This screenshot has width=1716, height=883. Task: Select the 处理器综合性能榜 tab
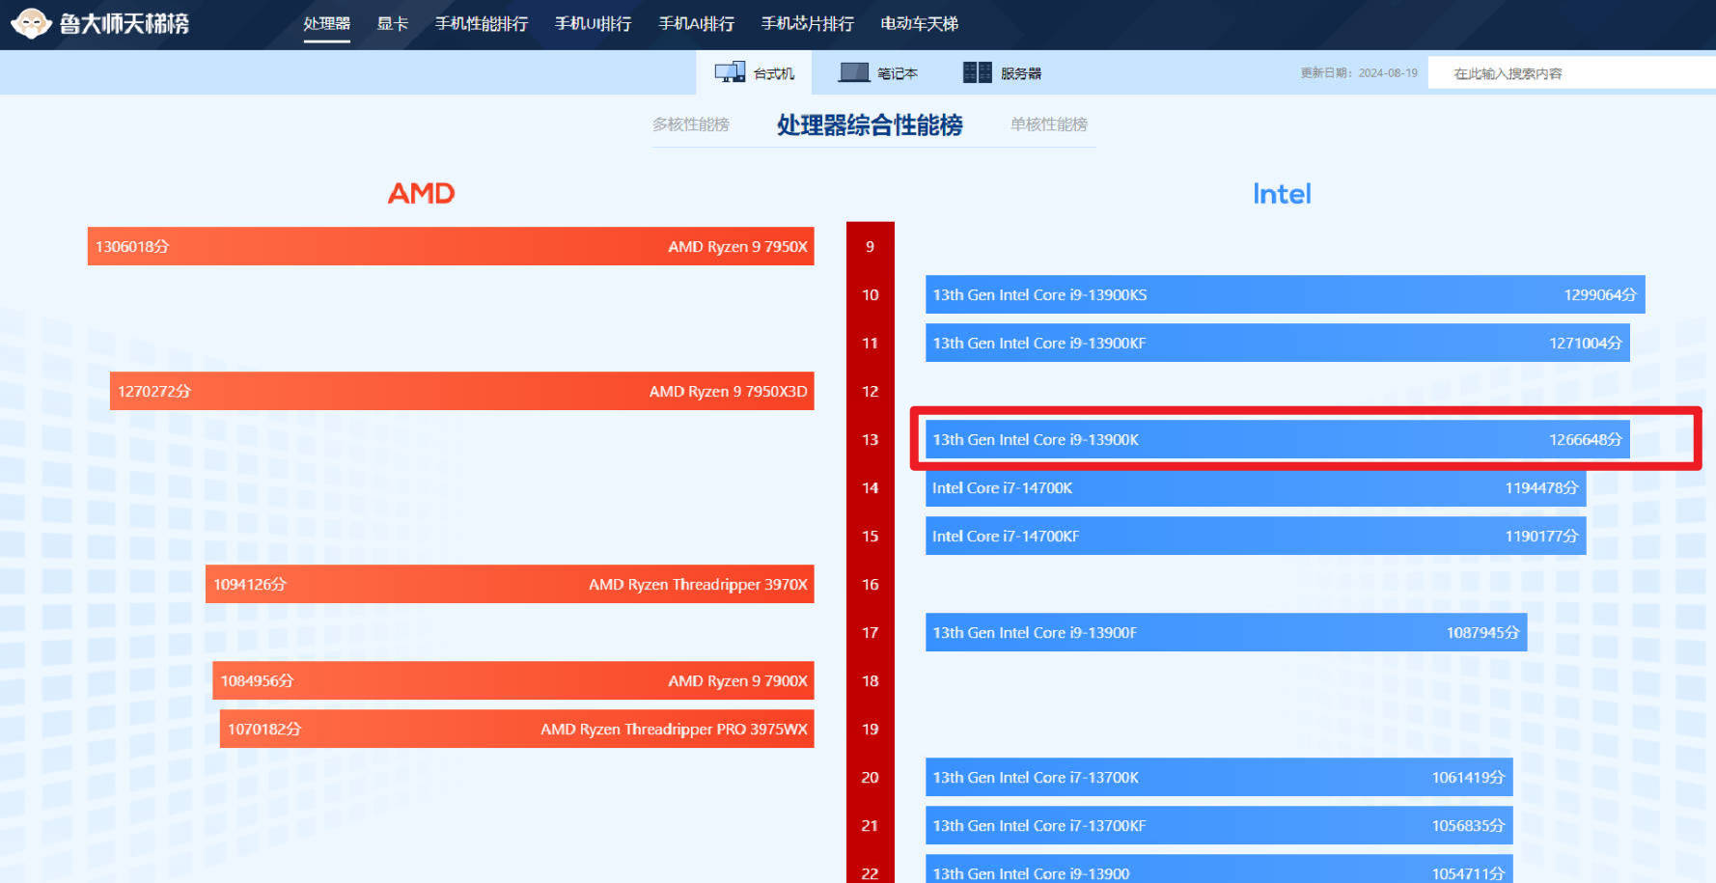pos(870,124)
